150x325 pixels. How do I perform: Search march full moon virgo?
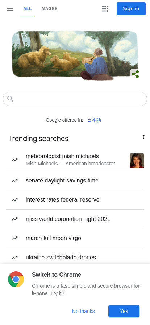[x=75, y=238]
